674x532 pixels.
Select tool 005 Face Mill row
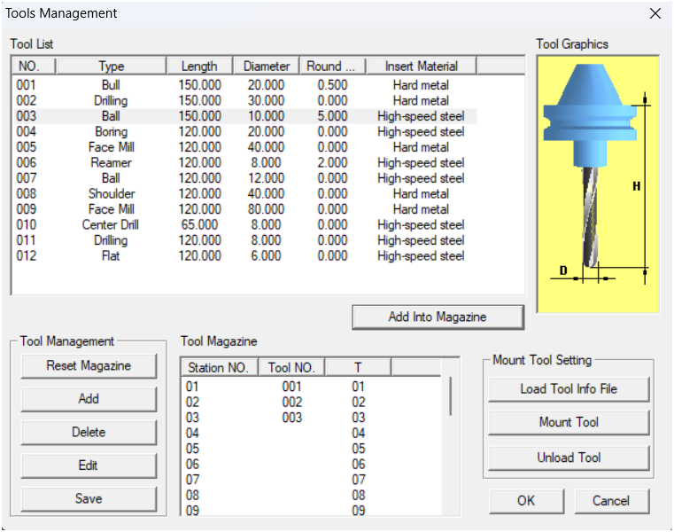tap(245, 147)
